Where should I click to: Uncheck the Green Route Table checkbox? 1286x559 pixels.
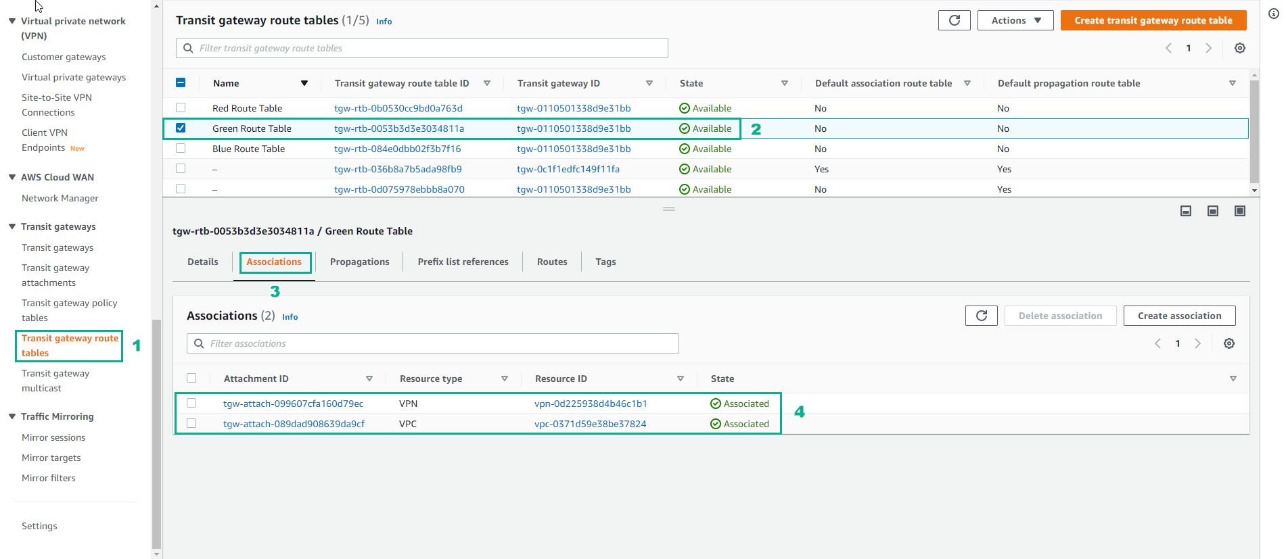tap(181, 128)
